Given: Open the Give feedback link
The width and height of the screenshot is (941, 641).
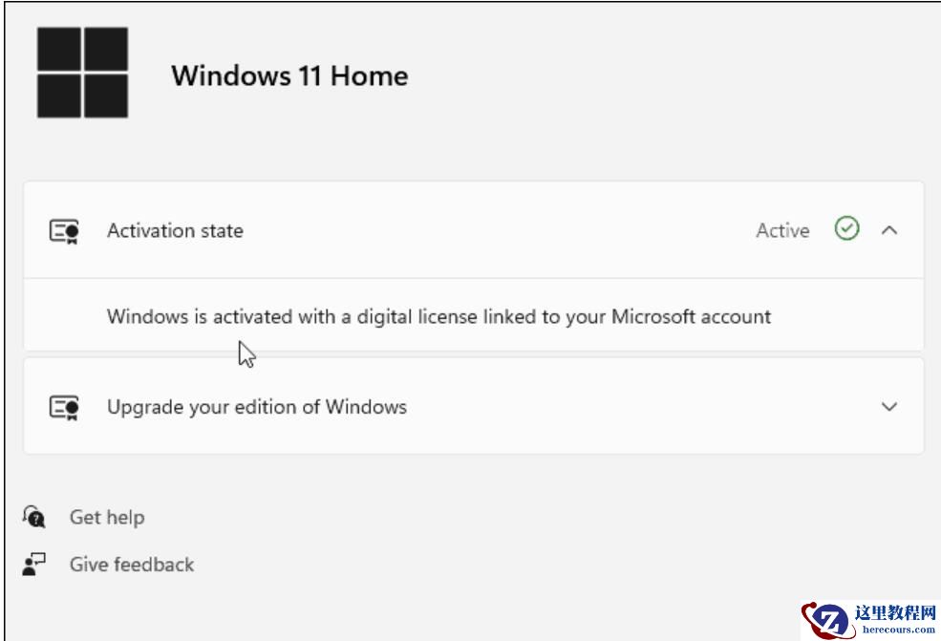Looking at the screenshot, I should pos(133,564).
